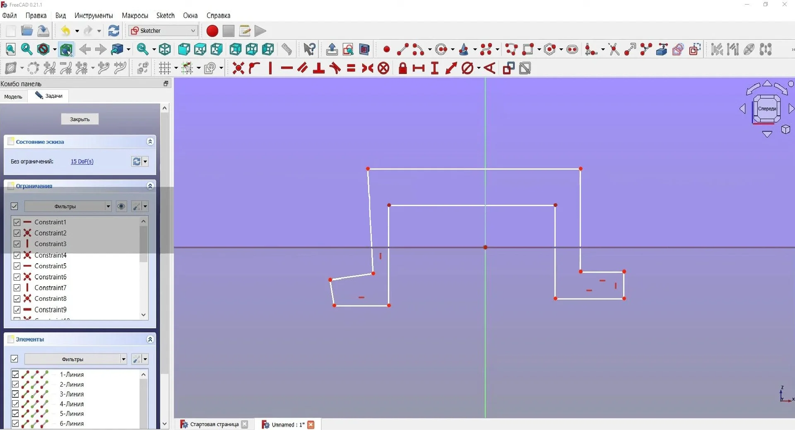Select the create point tool
The image size is (795, 430).
coord(386,50)
